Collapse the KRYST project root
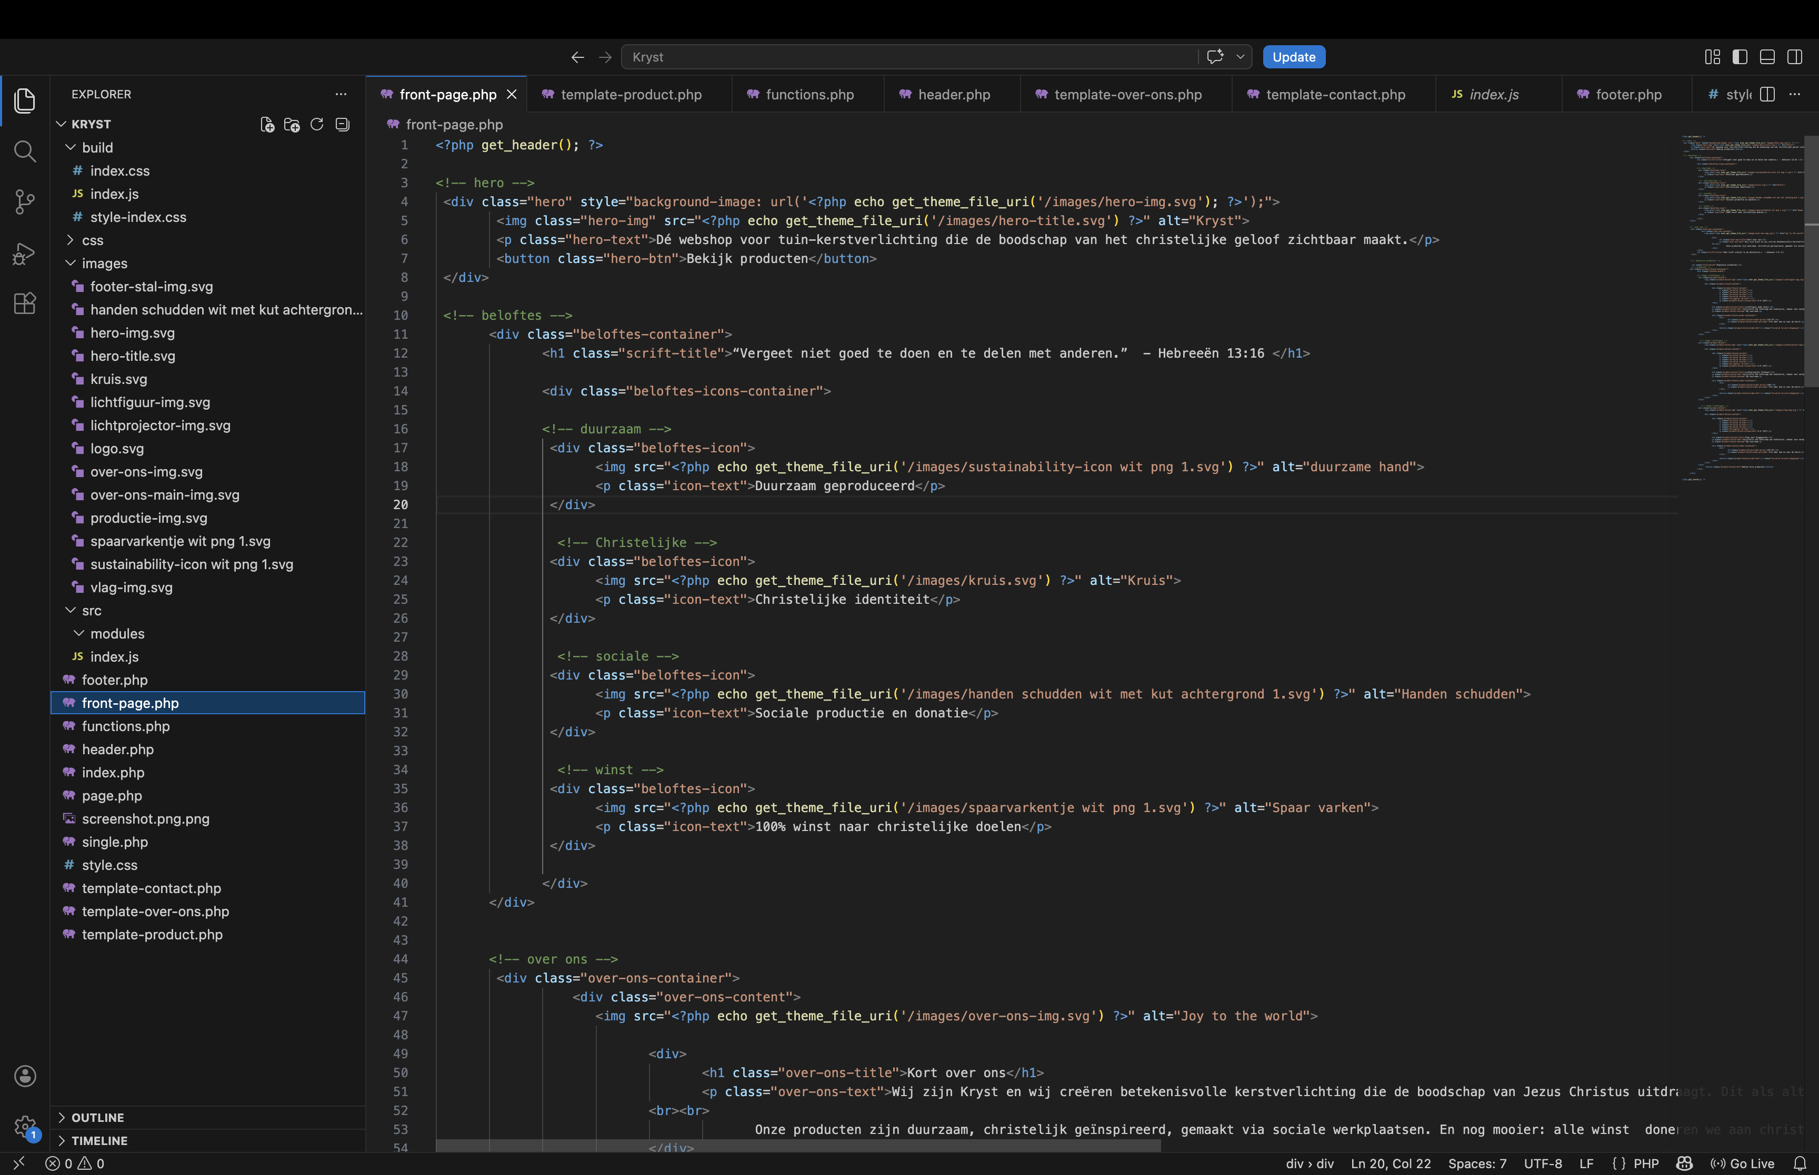The width and height of the screenshot is (1819, 1175). 62,124
